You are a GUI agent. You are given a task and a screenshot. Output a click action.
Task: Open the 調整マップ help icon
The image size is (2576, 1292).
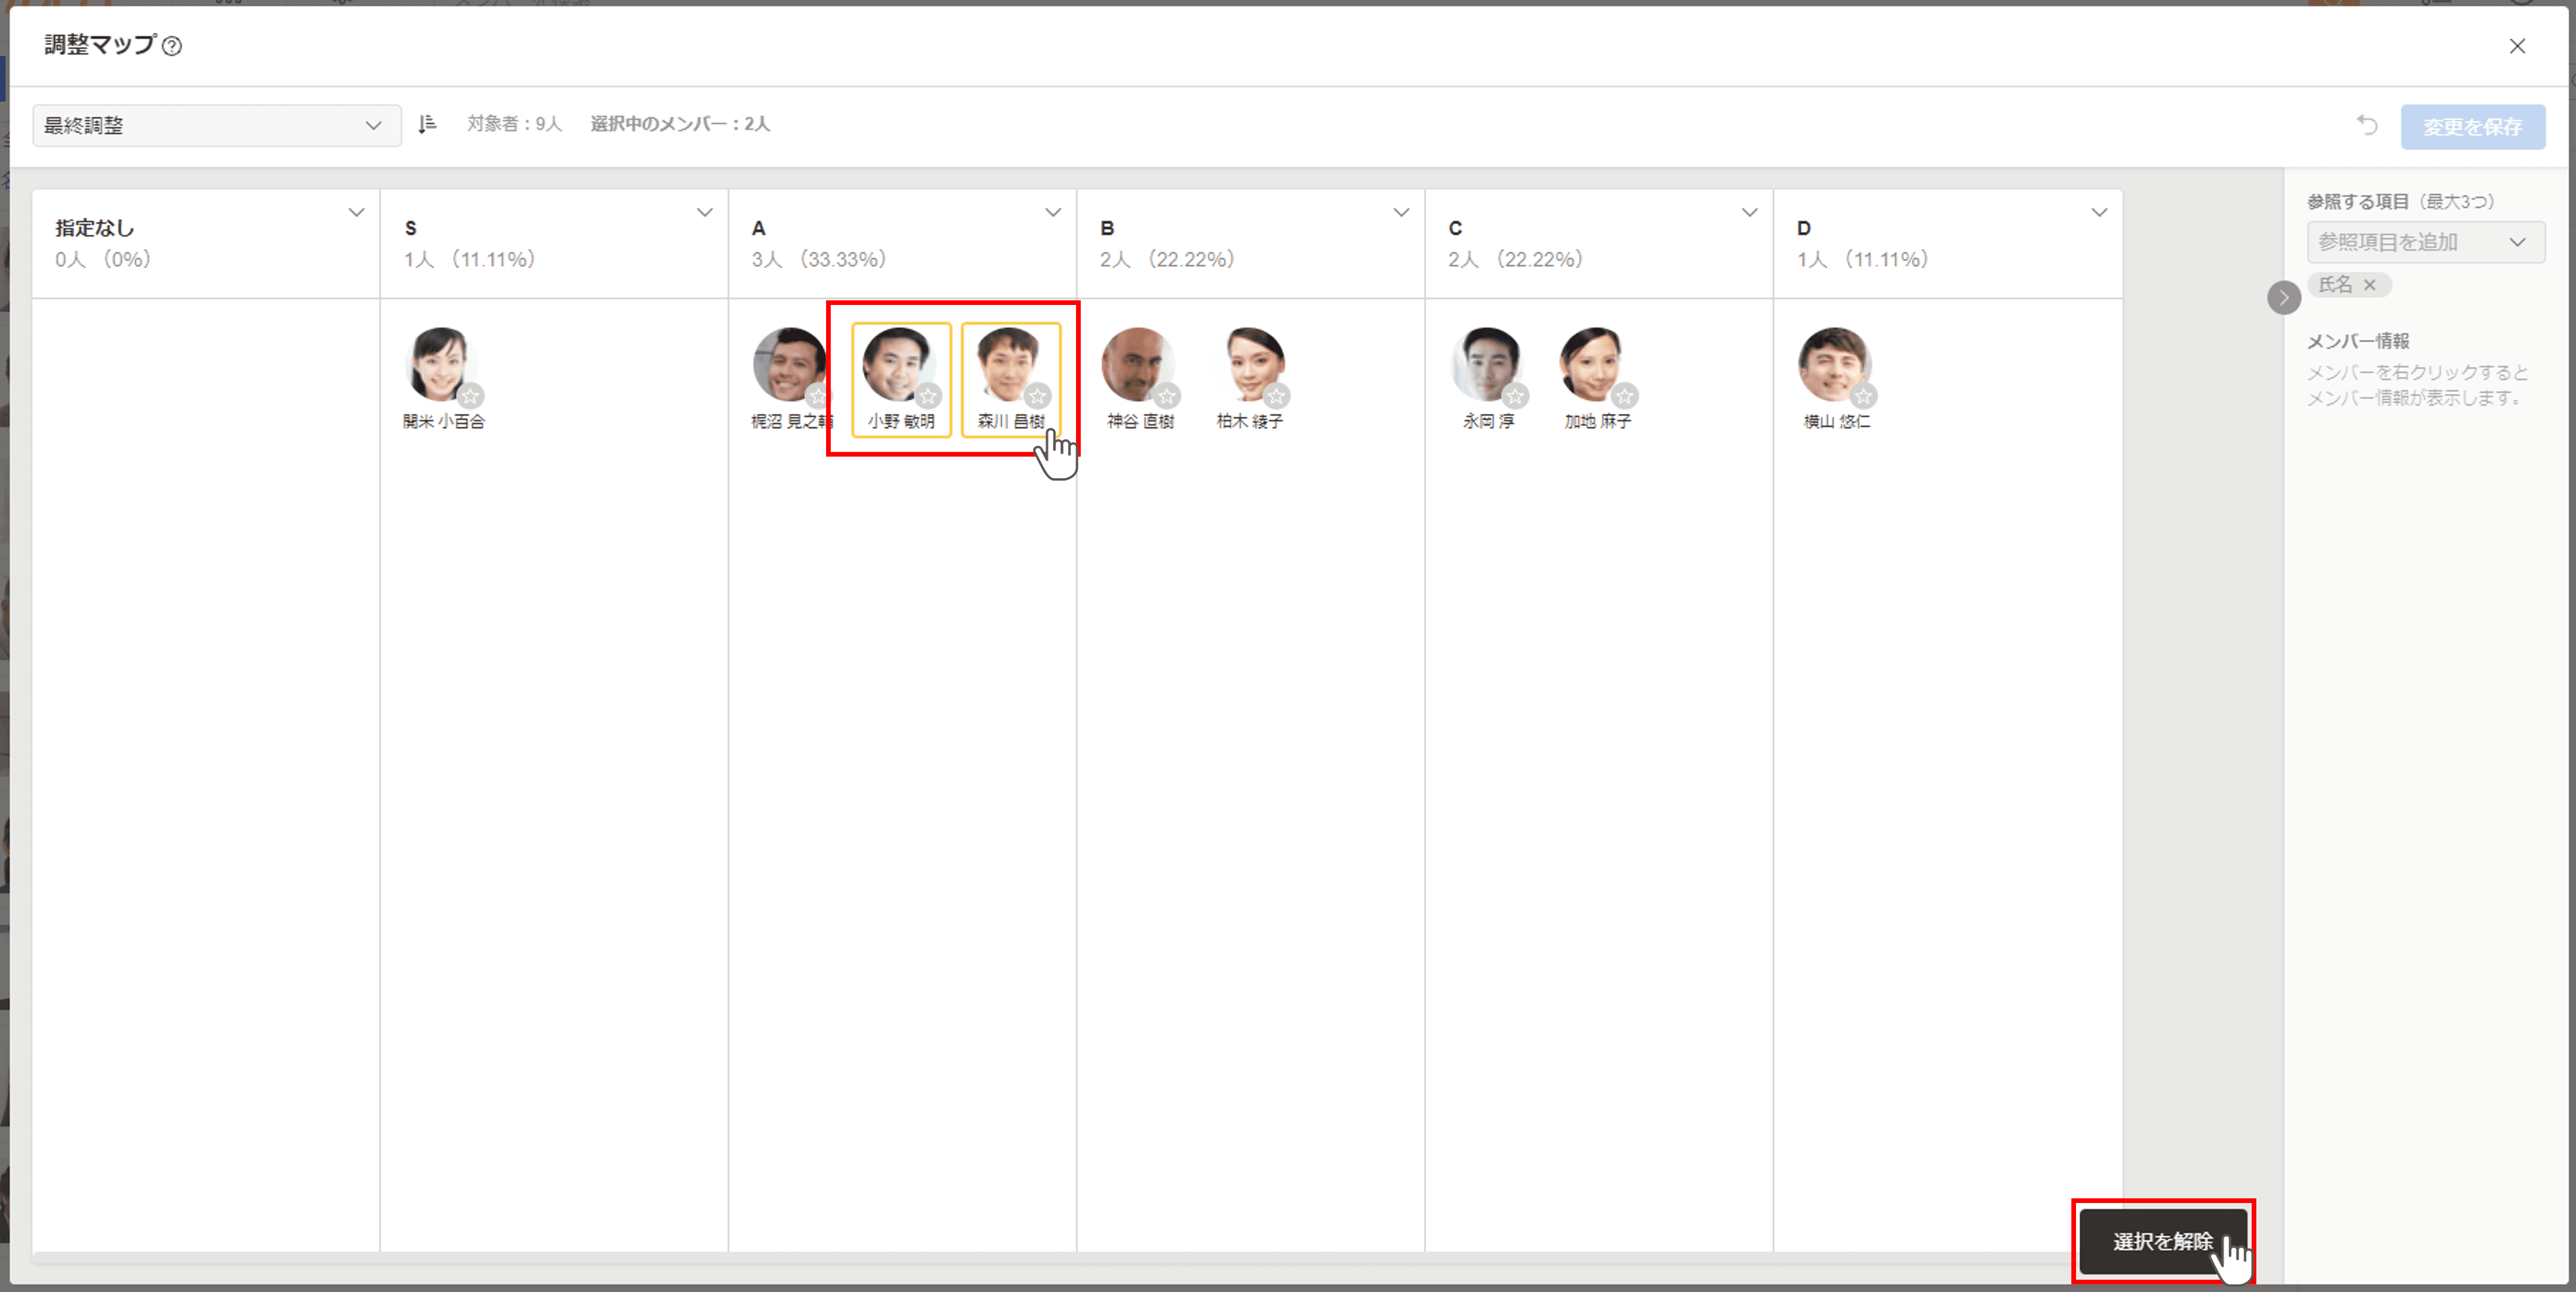pyautogui.click(x=172, y=46)
